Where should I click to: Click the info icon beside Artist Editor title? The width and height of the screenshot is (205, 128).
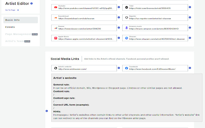(x=31, y=4)
